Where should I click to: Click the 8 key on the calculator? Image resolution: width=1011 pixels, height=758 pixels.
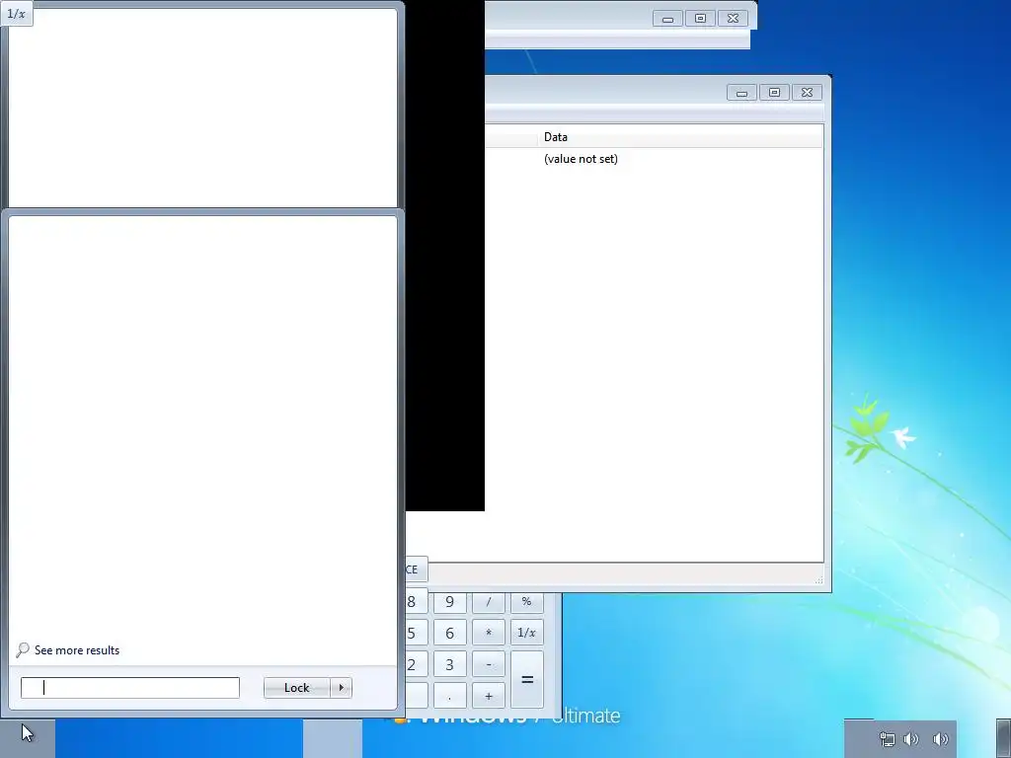pyautogui.click(x=416, y=602)
